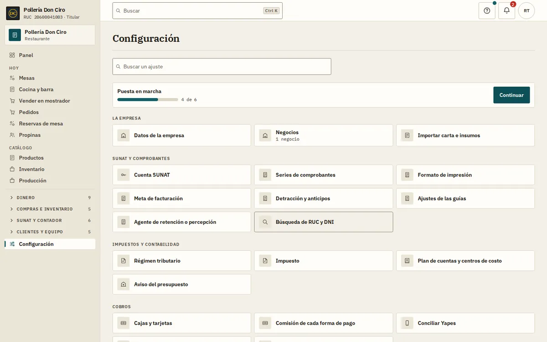Click the SUNAT Y CONTADOR count 6
This screenshot has width=547, height=342.
[89, 220]
